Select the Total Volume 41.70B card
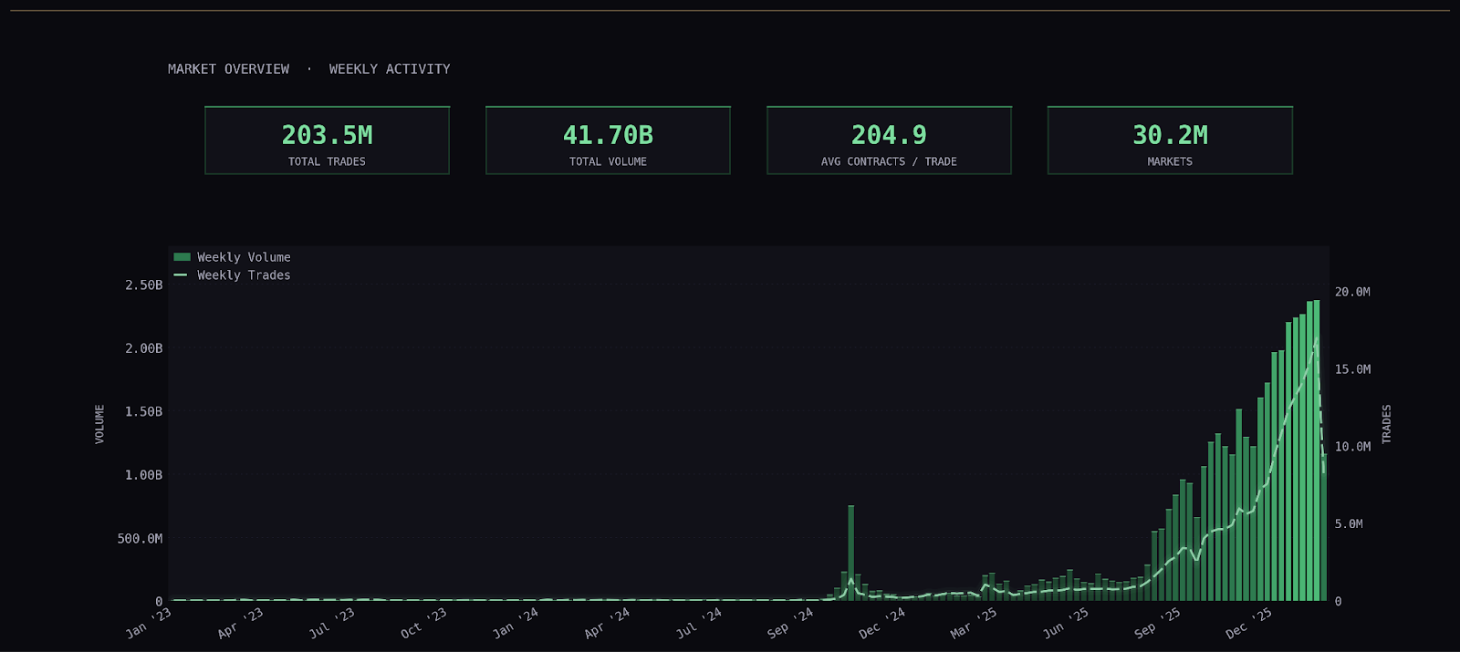Viewport: 1460px width, 652px height. 608,140
